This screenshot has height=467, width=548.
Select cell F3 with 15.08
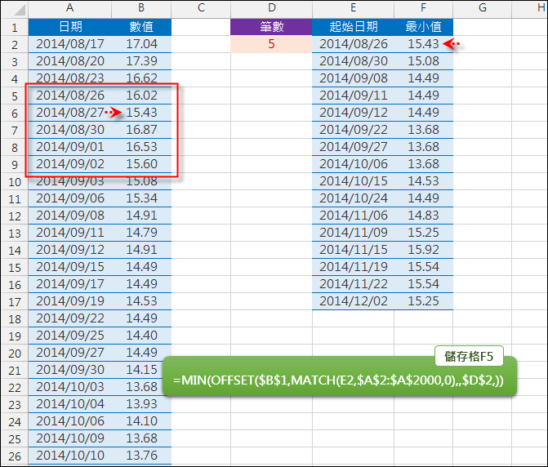point(423,61)
